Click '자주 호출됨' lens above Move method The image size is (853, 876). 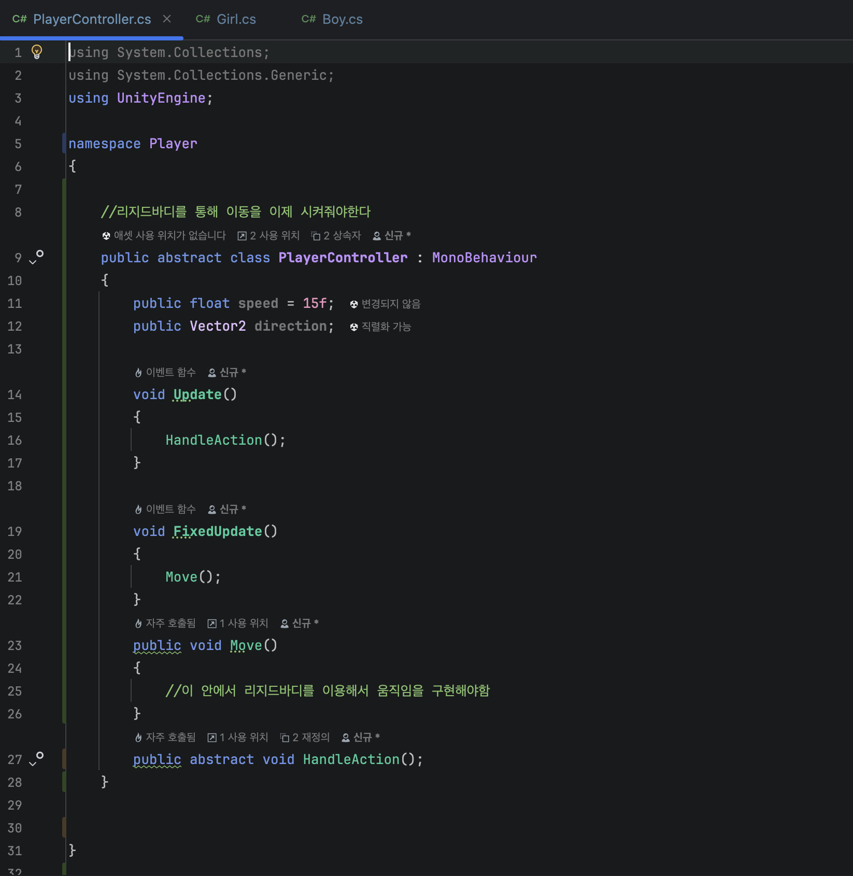coord(165,624)
